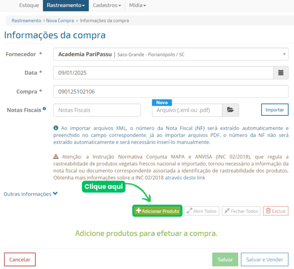294x269 pixels.
Task: Click the Importar button
Action: tap(274, 110)
